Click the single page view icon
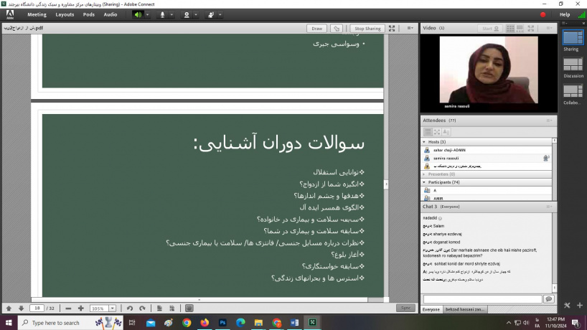This screenshot has height=330, width=587. pos(159,308)
